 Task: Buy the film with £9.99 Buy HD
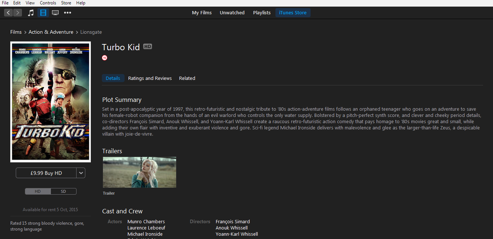click(x=46, y=173)
